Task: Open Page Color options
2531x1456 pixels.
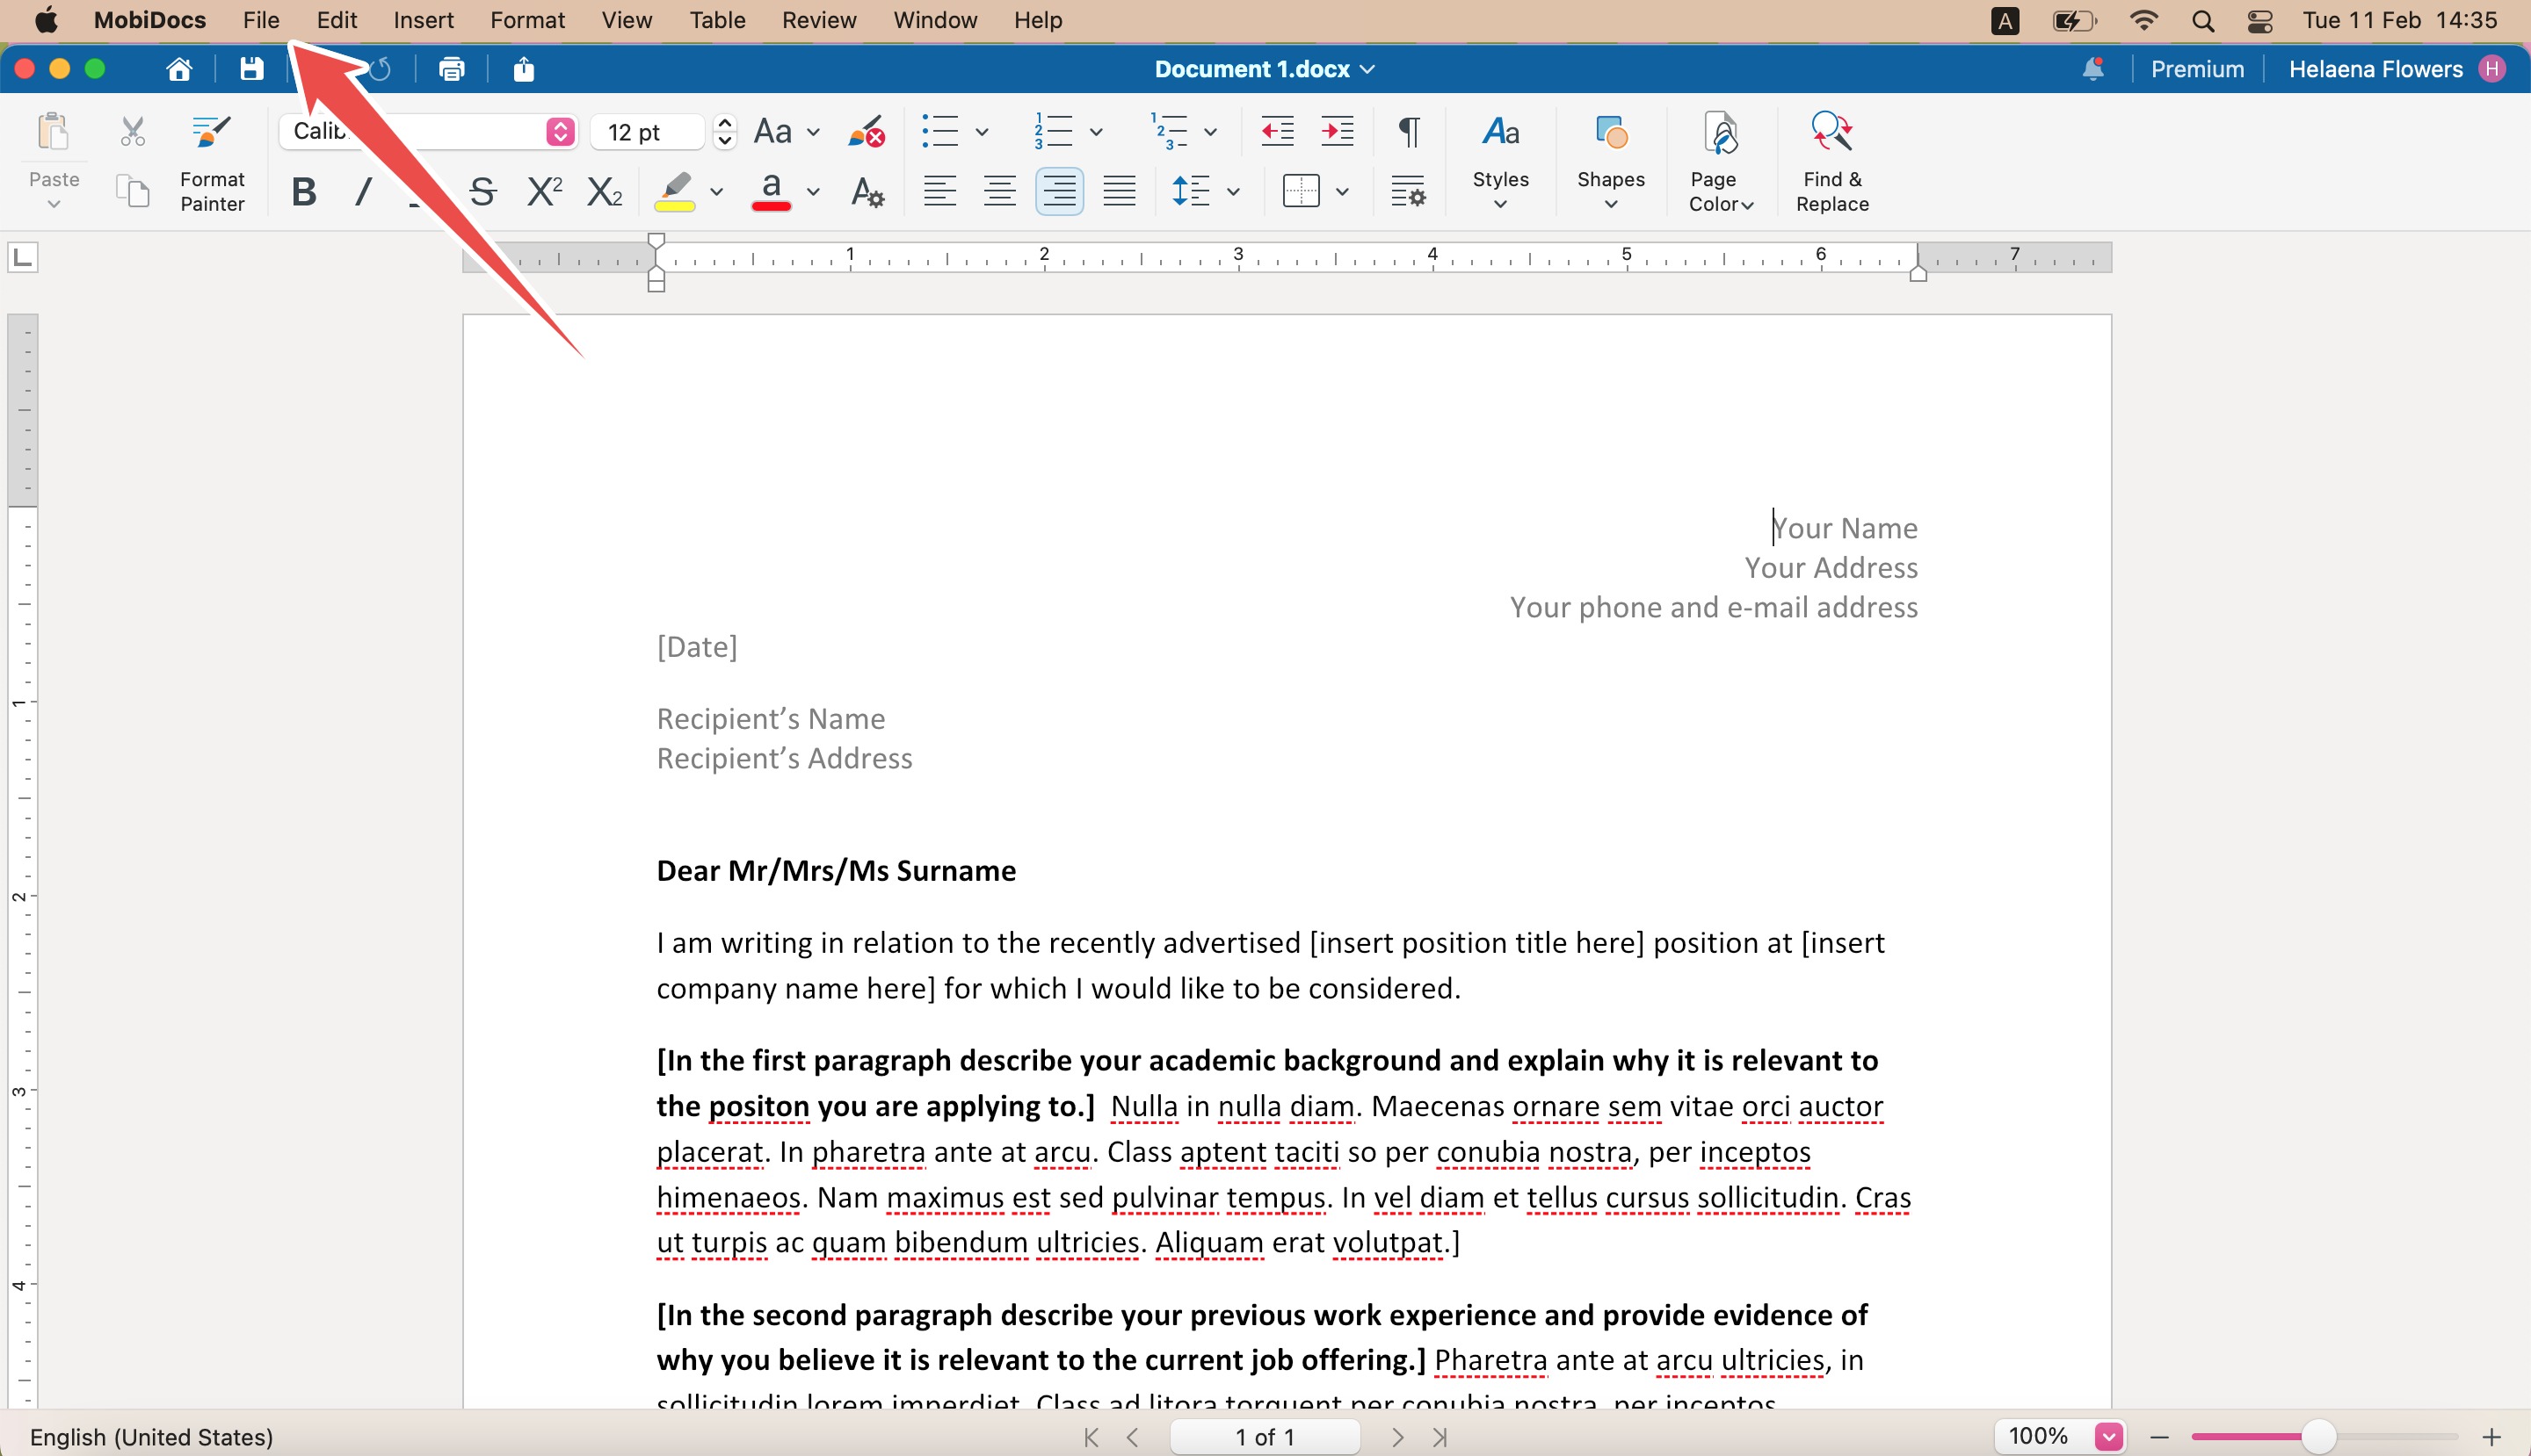Action: pyautogui.click(x=1721, y=162)
